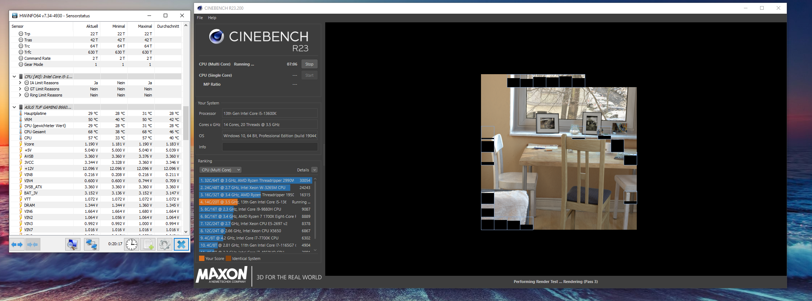The image size is (812, 301).
Task: Click the CPU Gesamt thermometer icon
Action: (21, 131)
